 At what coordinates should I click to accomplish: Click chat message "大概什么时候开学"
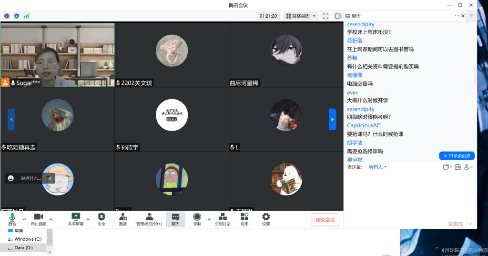tap(367, 100)
